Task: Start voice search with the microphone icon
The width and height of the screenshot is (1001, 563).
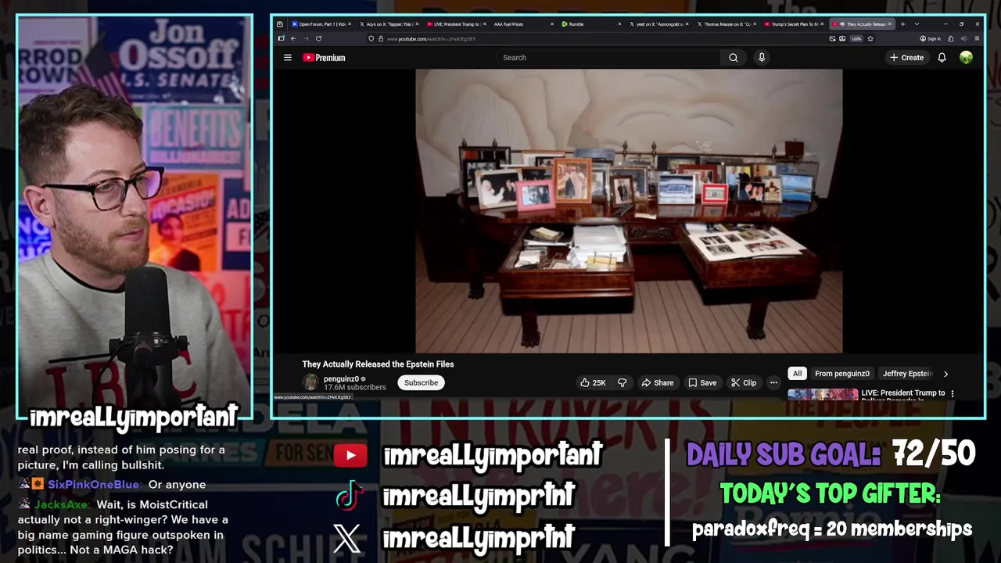Action: 762,57
